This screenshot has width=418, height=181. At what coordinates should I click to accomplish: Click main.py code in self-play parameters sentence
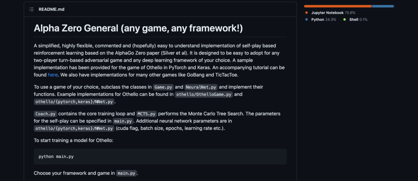click(123, 121)
